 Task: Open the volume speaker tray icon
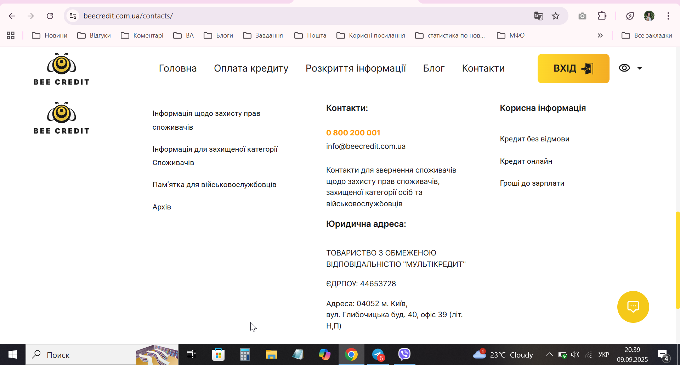(x=575, y=355)
